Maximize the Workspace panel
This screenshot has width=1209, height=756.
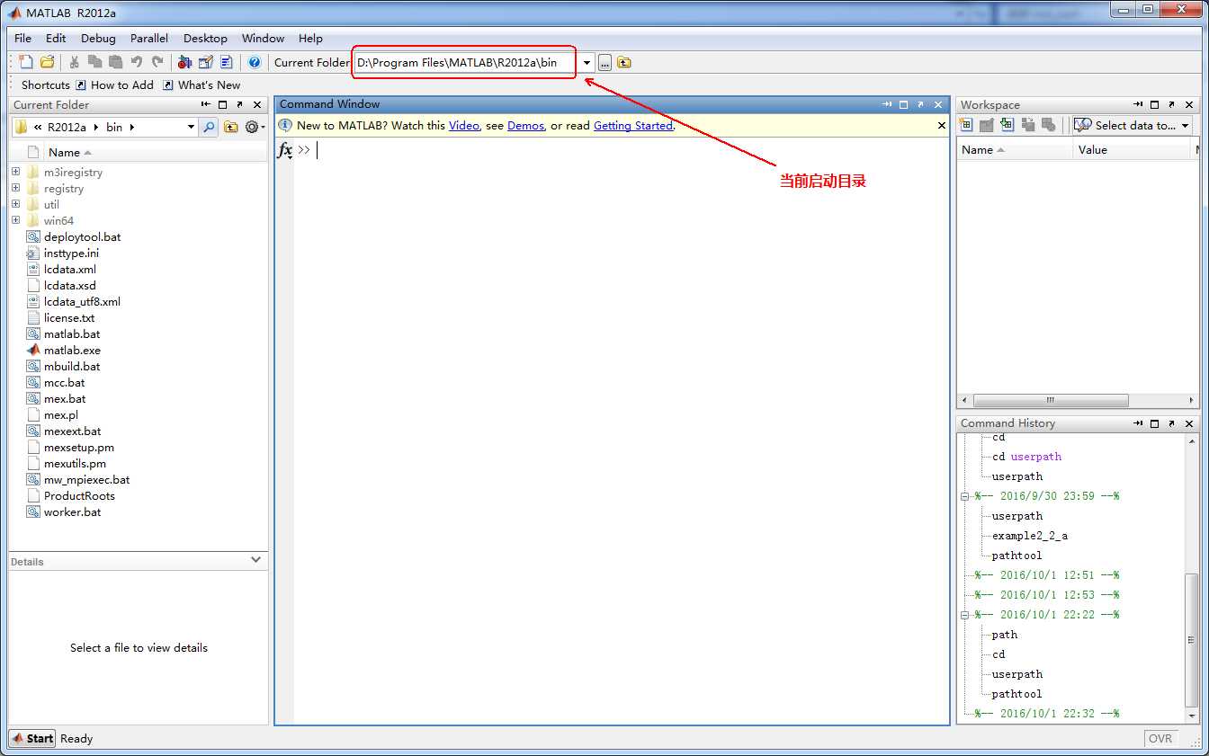(x=1155, y=105)
